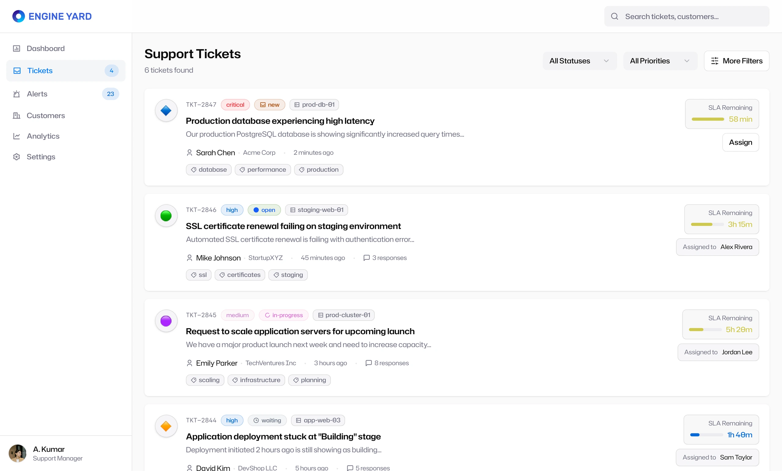Open the SSL certificate renewal ticket title

pyautogui.click(x=293, y=226)
